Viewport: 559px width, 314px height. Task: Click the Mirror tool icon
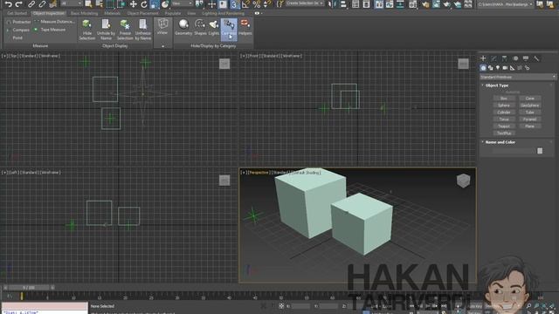332,4
